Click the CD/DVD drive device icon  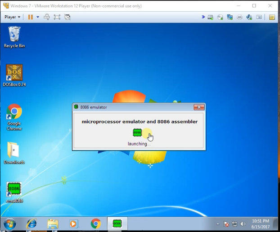coord(220,17)
